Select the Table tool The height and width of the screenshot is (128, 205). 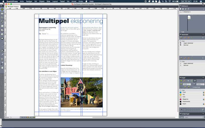pos(2,59)
